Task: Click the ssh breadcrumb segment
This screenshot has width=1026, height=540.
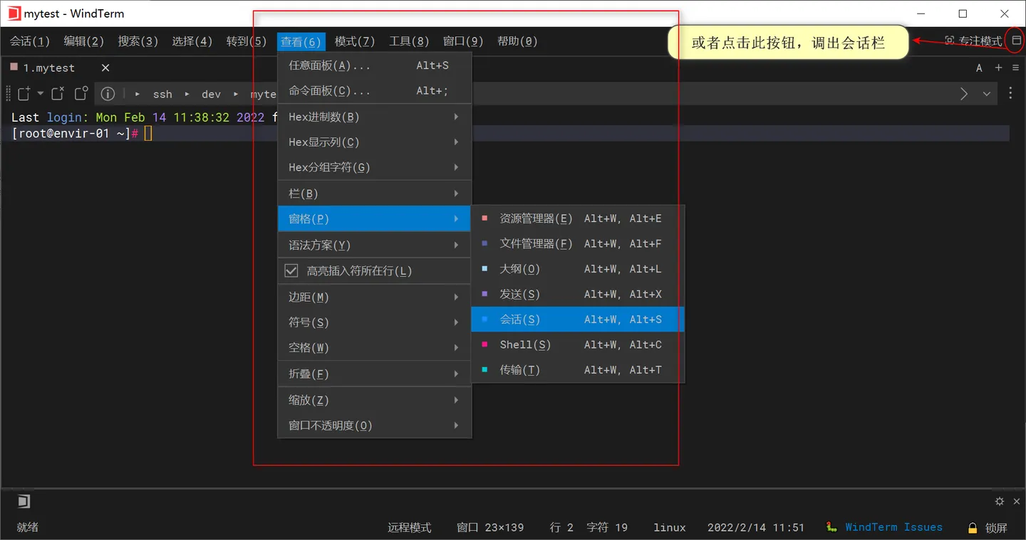Action: [x=162, y=94]
